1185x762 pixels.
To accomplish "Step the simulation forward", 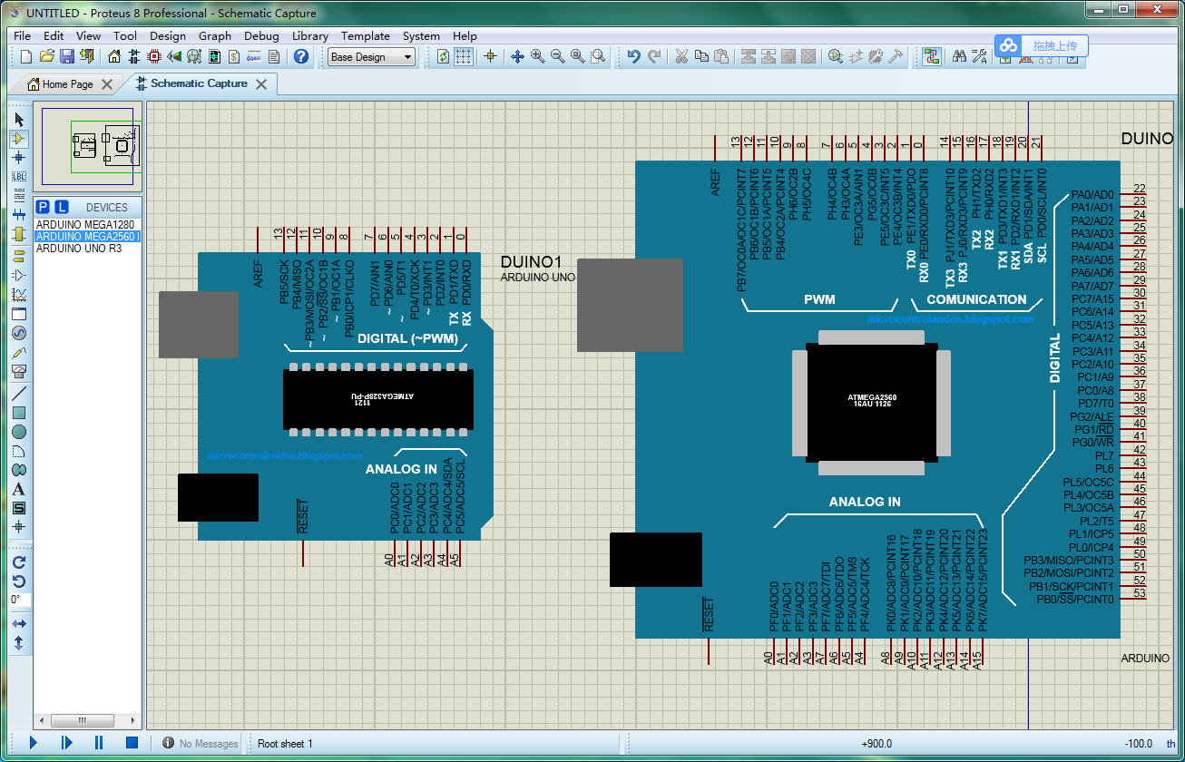I will (x=66, y=743).
